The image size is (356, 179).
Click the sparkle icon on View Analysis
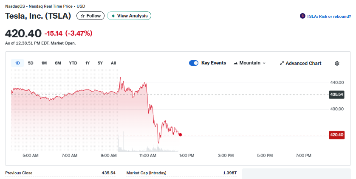coord(113,16)
